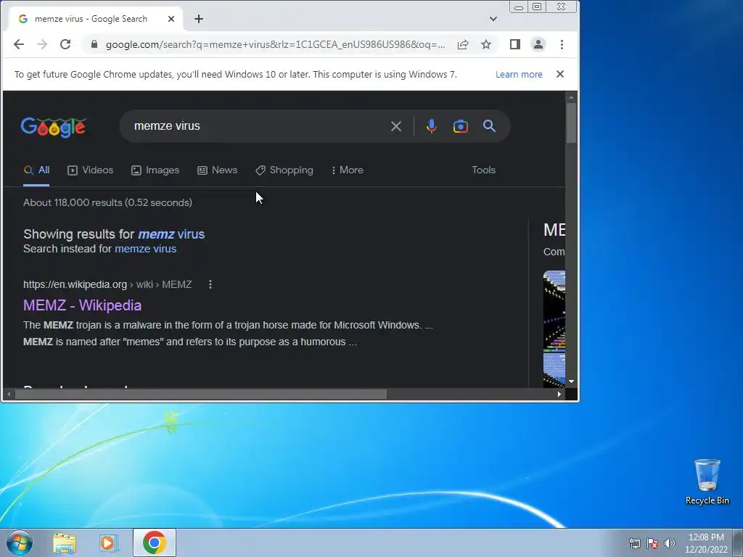This screenshot has height=557, width=743.
Task: Click the horizontal scrollbar right arrow
Action: pos(559,394)
